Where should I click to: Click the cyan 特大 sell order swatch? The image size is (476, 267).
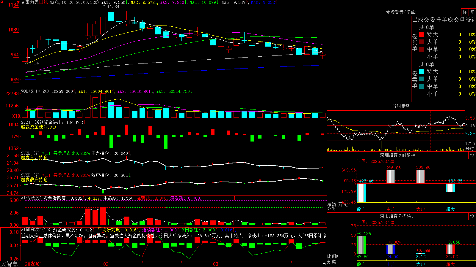click(421, 71)
